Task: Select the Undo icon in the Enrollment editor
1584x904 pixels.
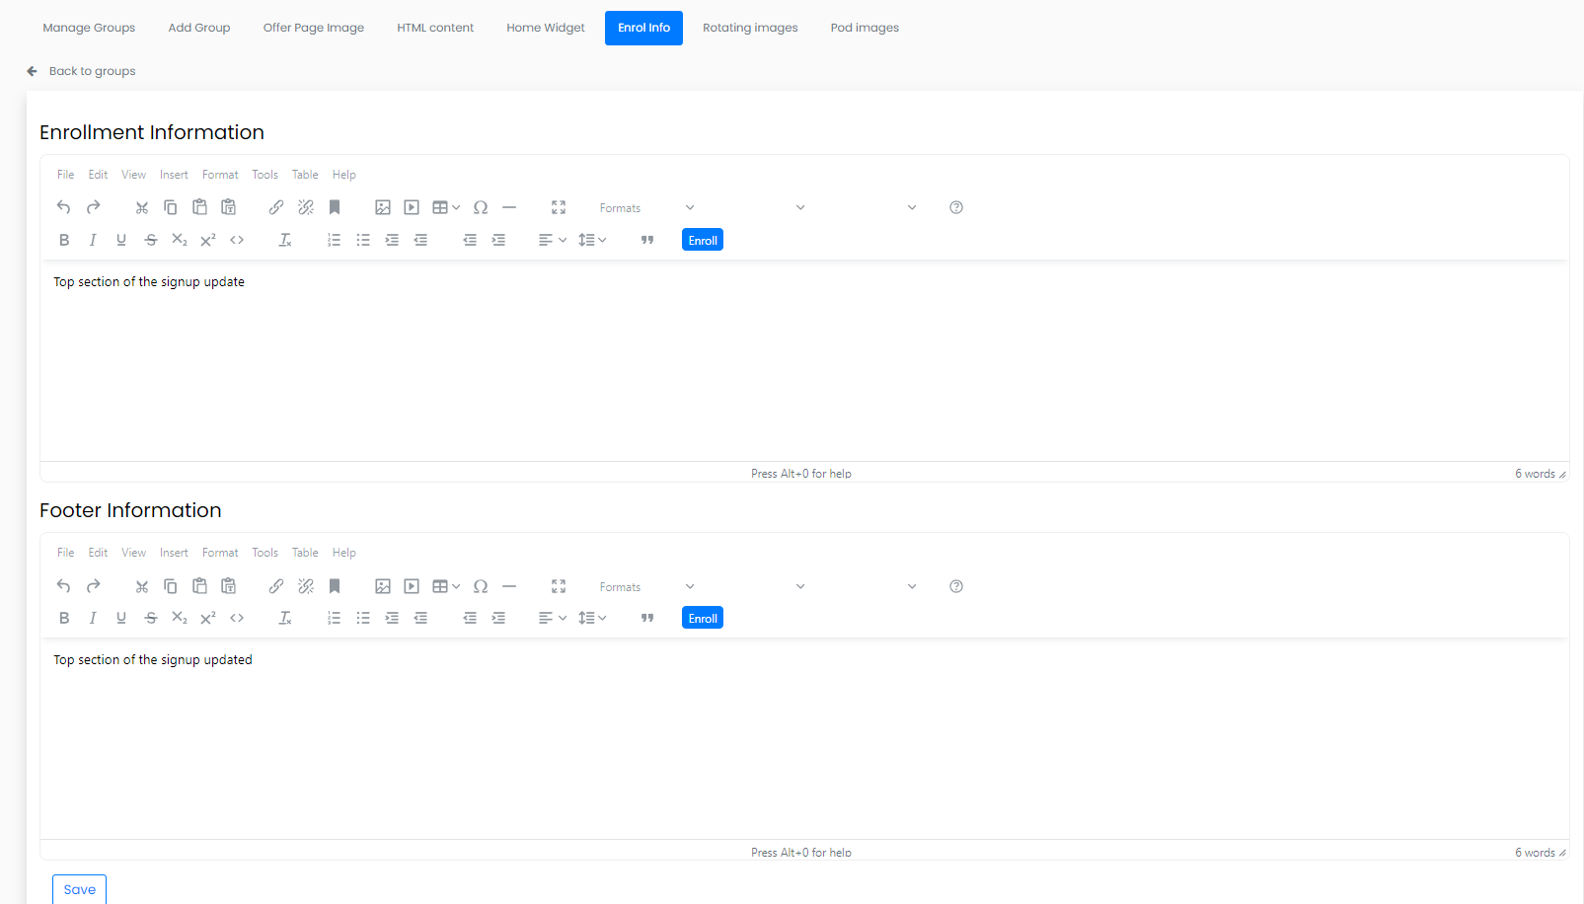Action: click(63, 207)
